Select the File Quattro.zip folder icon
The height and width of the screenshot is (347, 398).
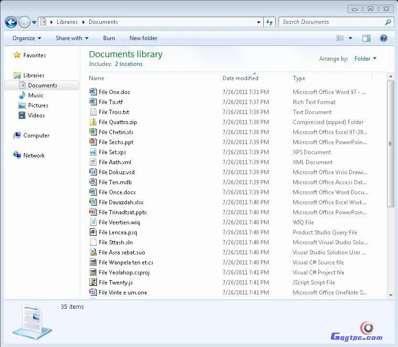tap(93, 122)
